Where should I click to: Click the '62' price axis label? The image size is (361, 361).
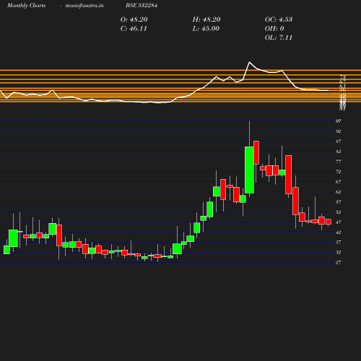pyautogui.click(x=339, y=192)
